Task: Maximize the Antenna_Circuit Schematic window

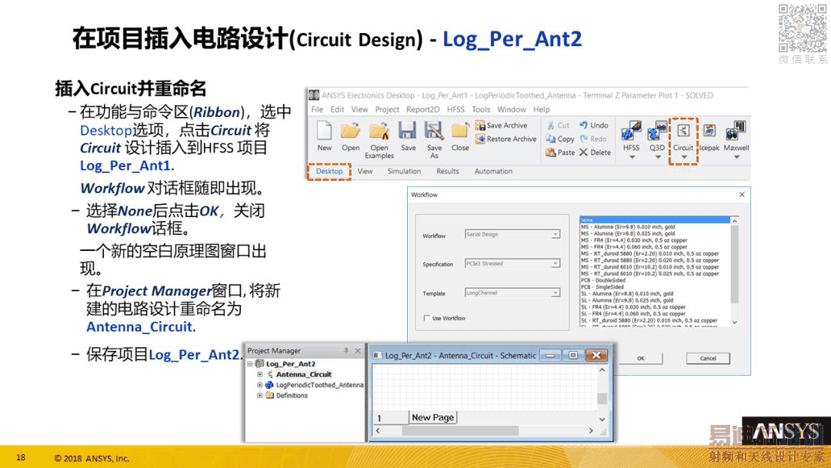Action: pyautogui.click(x=573, y=355)
